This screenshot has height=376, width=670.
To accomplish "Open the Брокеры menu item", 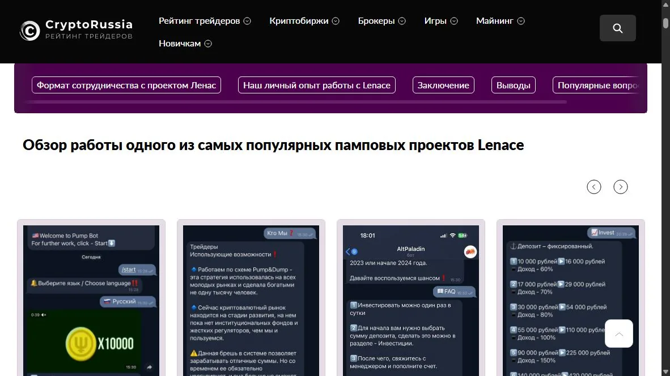I will [x=376, y=21].
